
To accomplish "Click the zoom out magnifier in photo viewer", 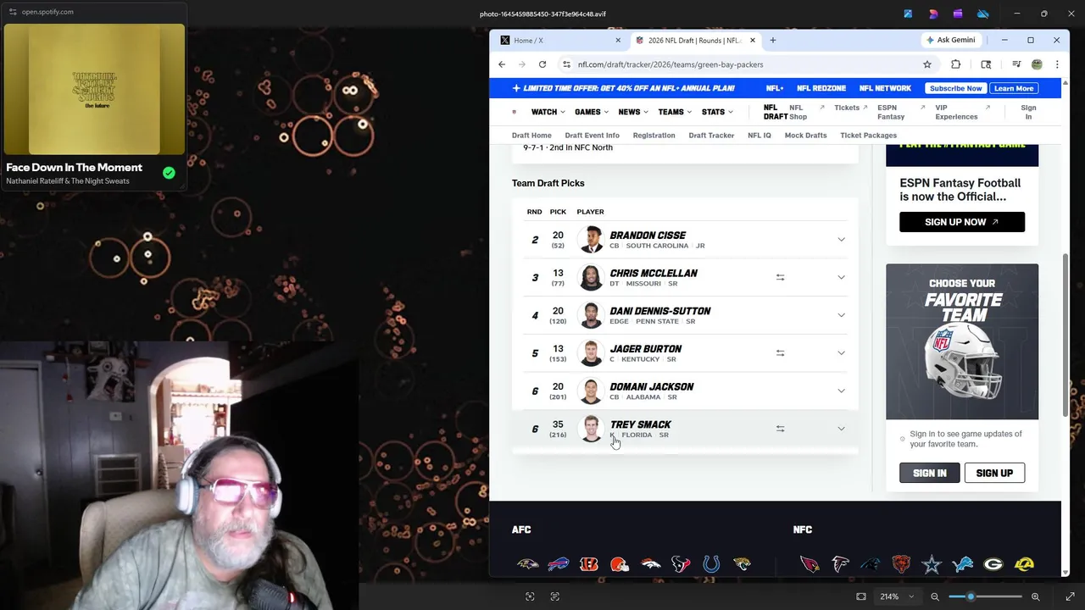I will point(935,596).
